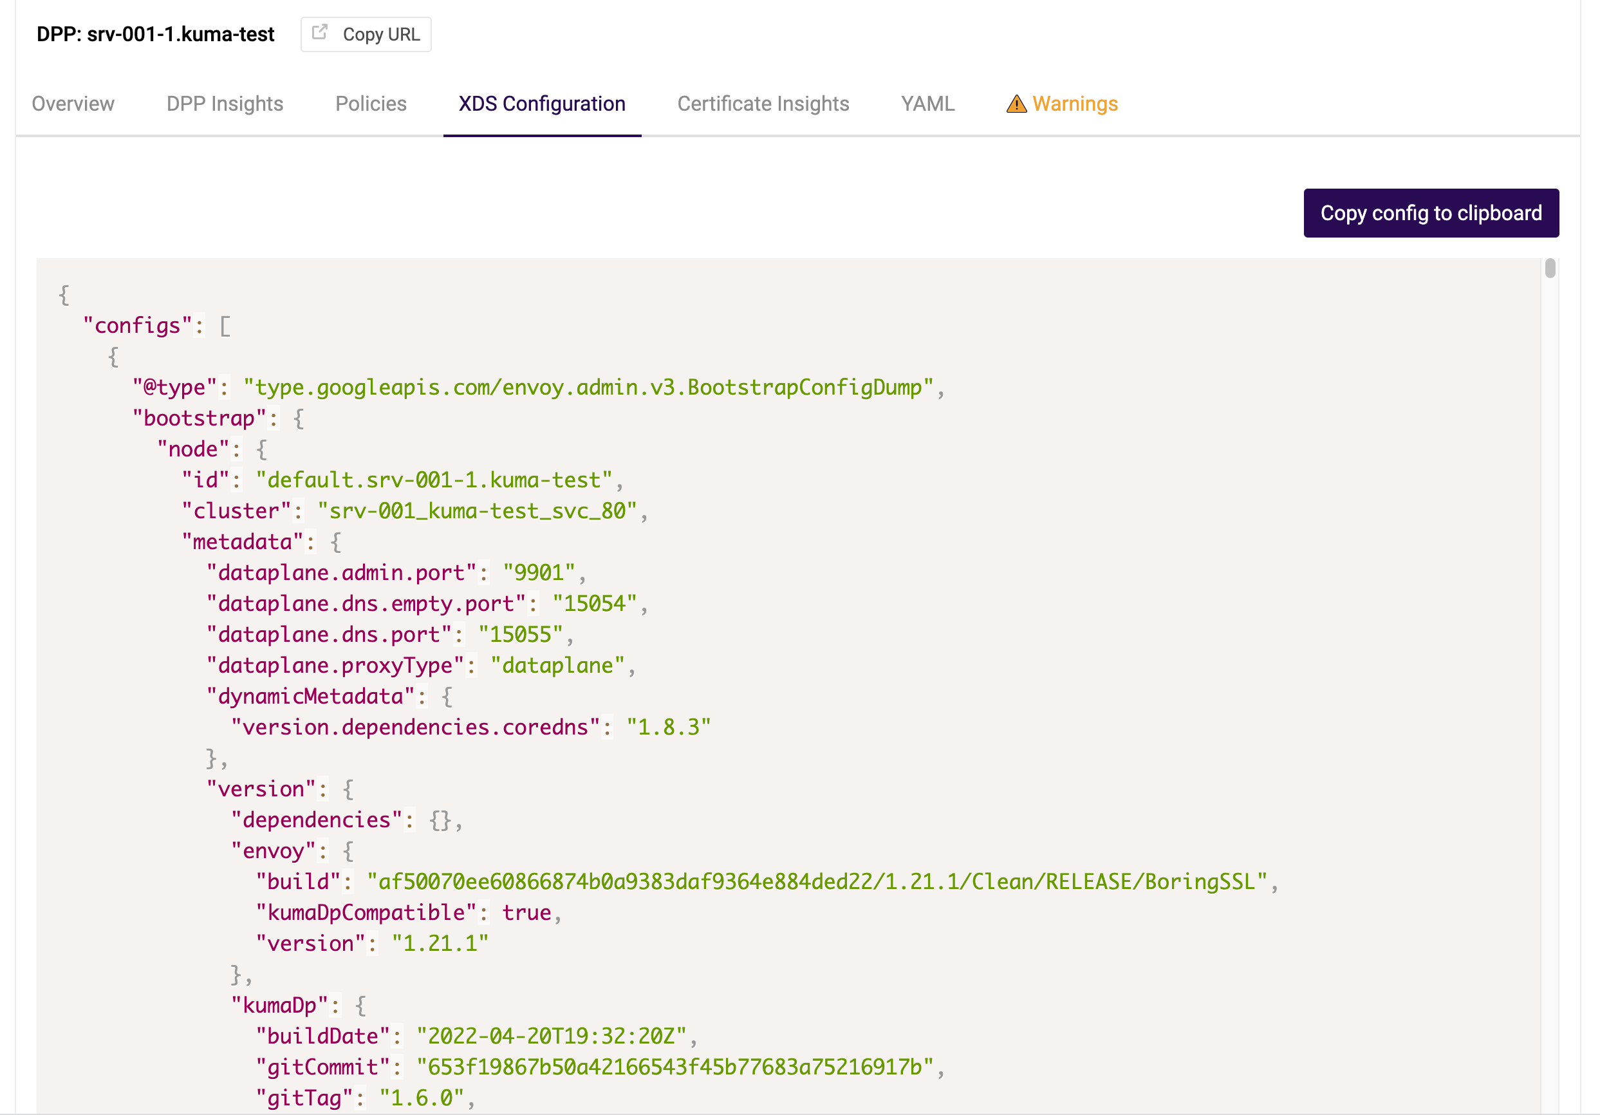The height and width of the screenshot is (1115, 1600).
Task: Click the "@type" key
Action: click(x=175, y=388)
